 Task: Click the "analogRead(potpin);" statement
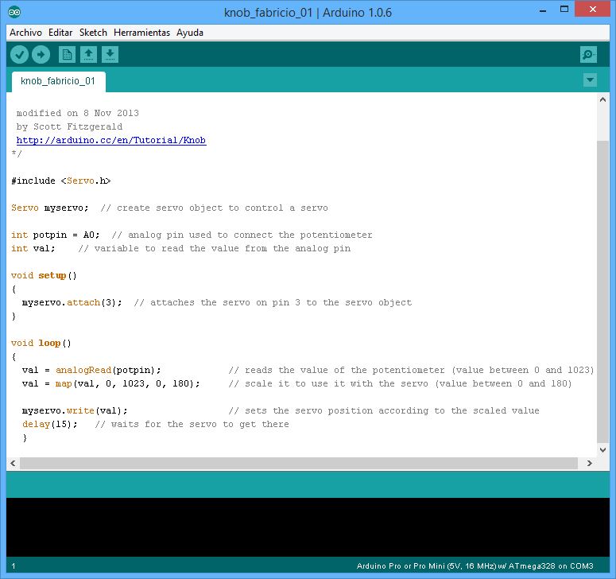[x=108, y=371]
